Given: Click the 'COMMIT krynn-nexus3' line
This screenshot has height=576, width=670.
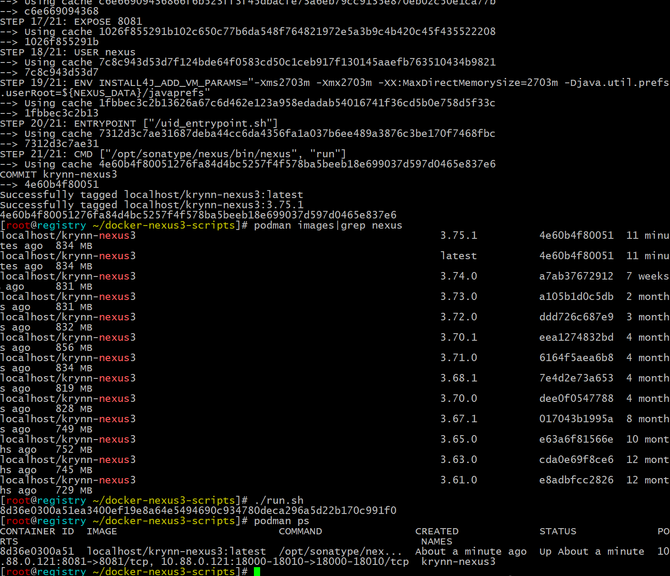Looking at the screenshot, I should click(x=58, y=174).
